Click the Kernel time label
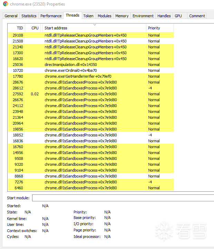 (x=17, y=219)
